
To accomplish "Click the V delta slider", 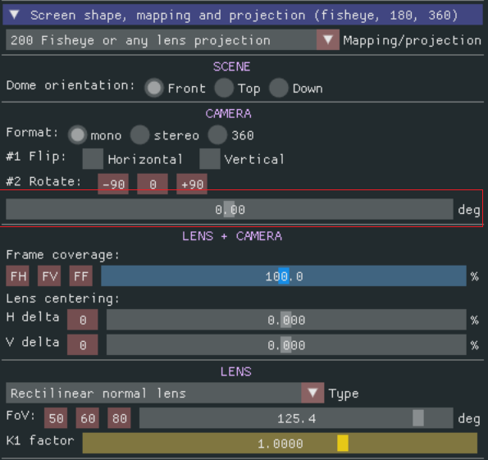I will (286, 345).
